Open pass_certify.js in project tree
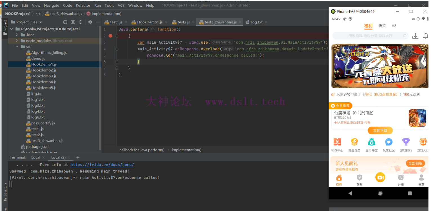Image resolution: width=431 pixels, height=211 pixels. tap(43, 123)
